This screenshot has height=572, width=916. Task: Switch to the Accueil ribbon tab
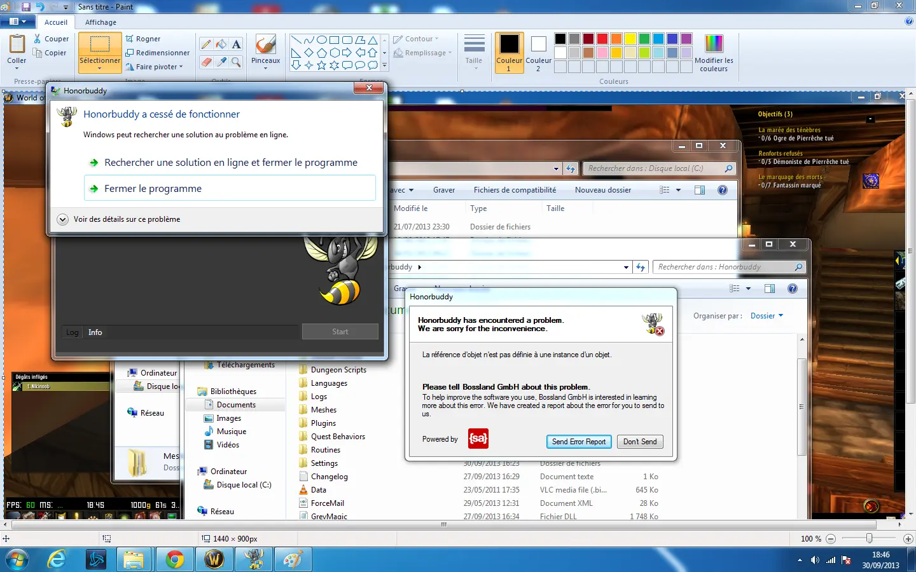tap(56, 22)
